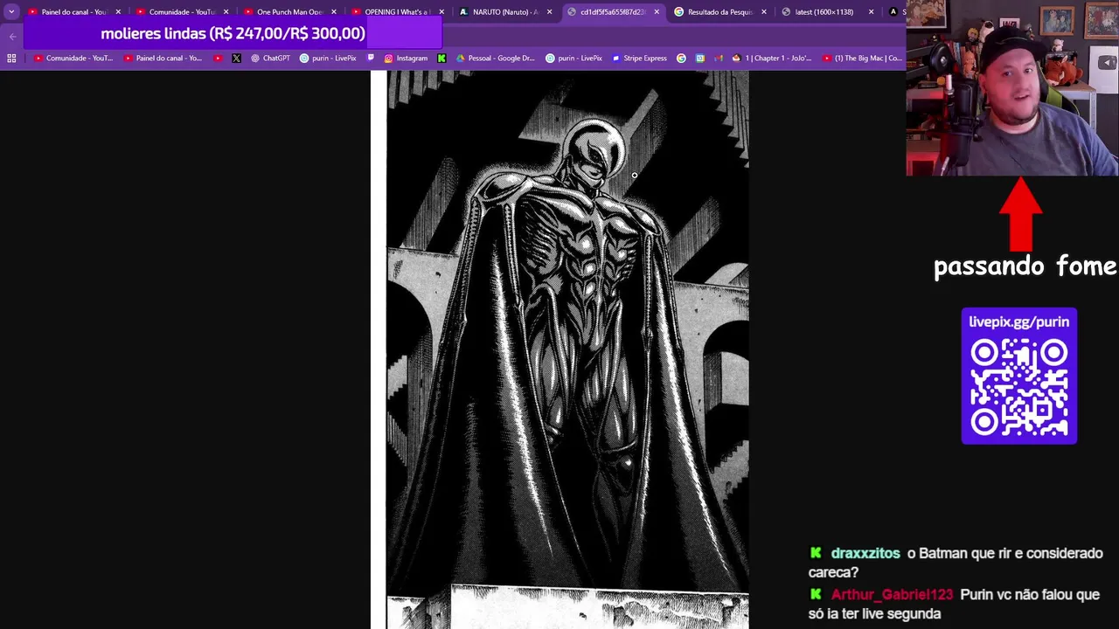The width and height of the screenshot is (1119, 629).
Task: Open the Gmail bookmark icon
Action: coord(719,59)
